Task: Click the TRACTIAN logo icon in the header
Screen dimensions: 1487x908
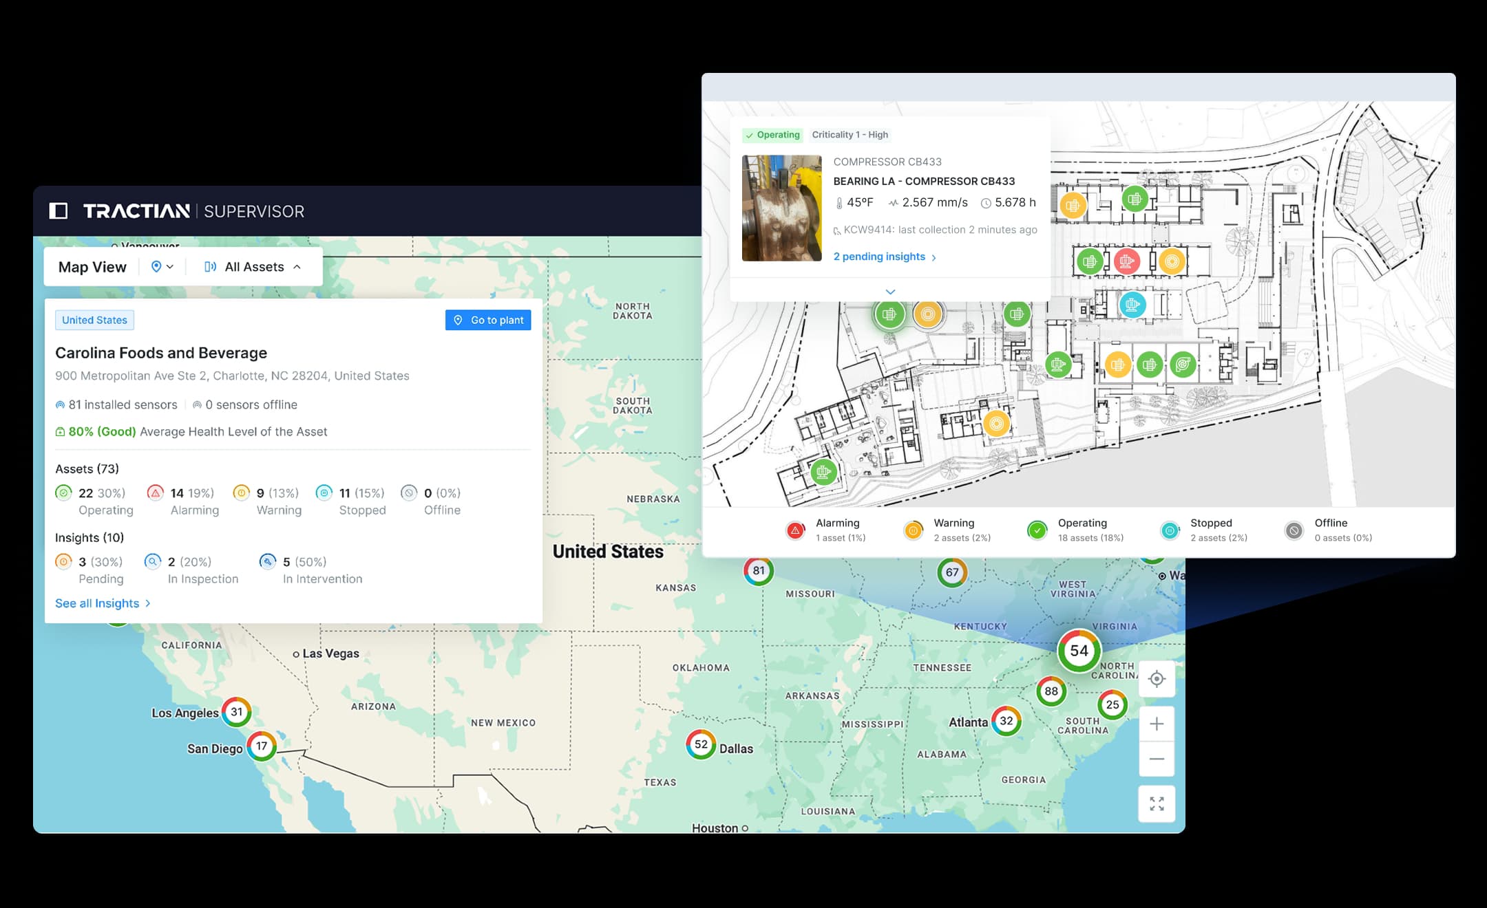Action: tap(59, 210)
